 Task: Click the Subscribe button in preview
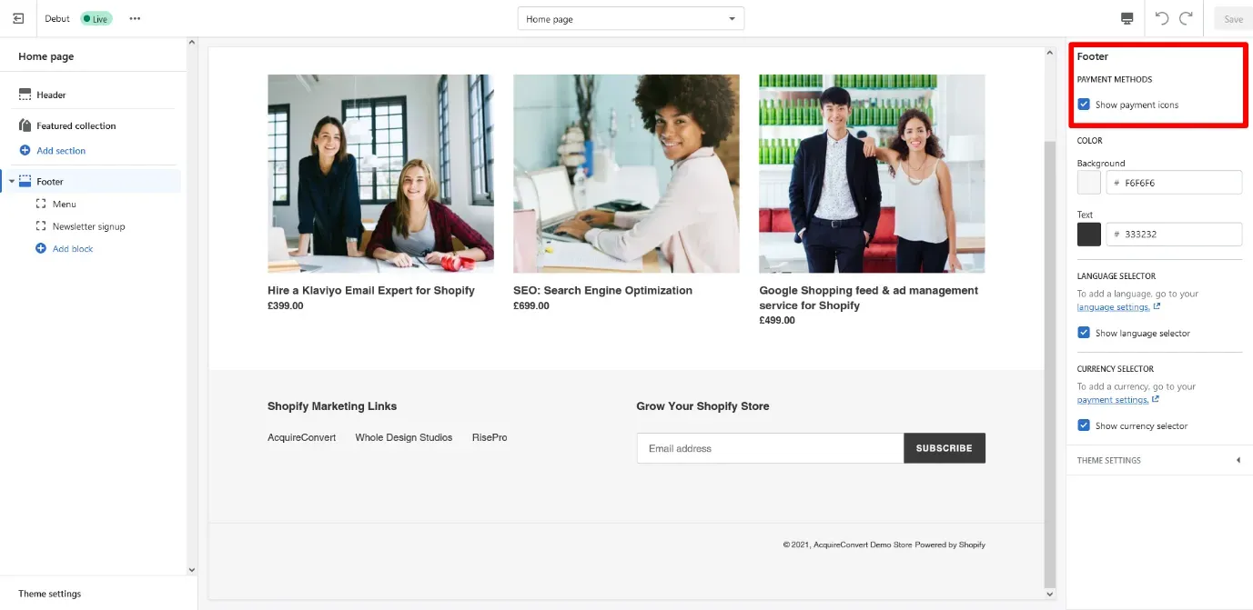point(944,448)
